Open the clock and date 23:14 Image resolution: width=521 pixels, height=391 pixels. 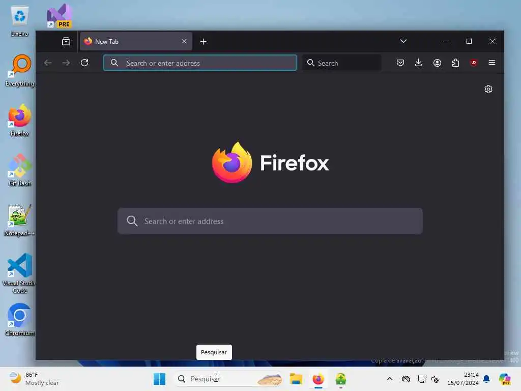[463, 379]
